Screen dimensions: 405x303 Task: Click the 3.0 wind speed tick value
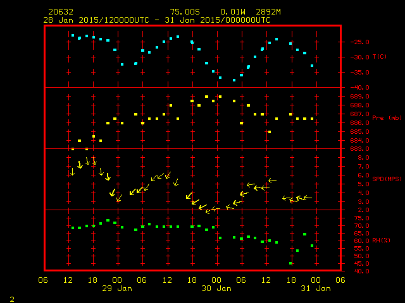tap(364, 202)
